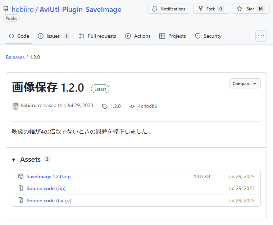
Task: Expand the Compare dropdown
Action: point(245,83)
